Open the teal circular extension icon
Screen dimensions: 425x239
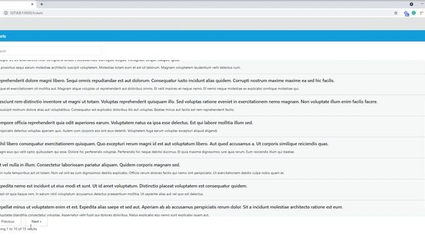pyautogui.click(x=414, y=13)
